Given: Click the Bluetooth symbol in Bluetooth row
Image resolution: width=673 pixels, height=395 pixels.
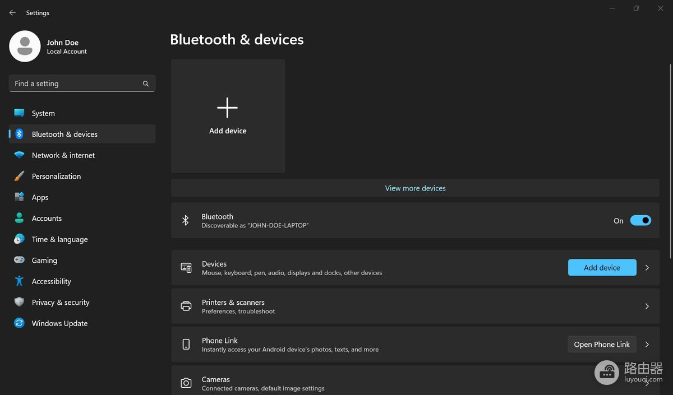Looking at the screenshot, I should 186,220.
